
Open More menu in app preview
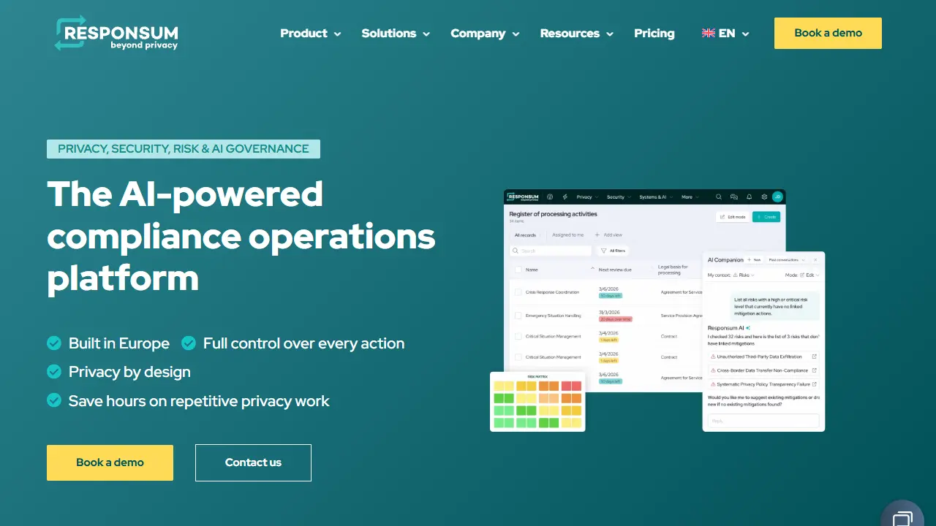coord(690,197)
